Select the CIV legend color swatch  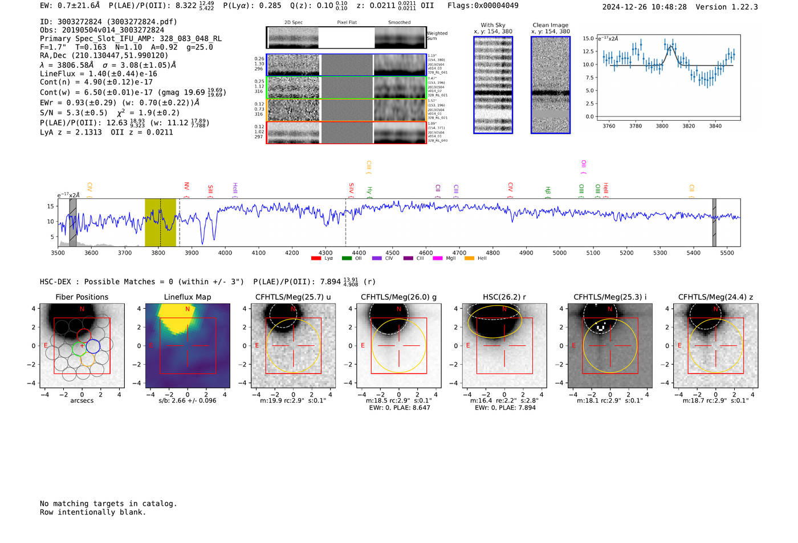[x=377, y=259]
